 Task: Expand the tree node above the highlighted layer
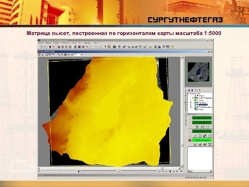coord(191,103)
